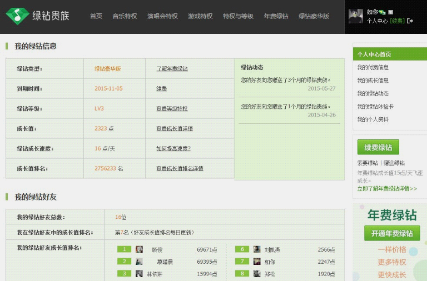427x281 pixels.
Task: Click the 续费 link in 到期时间 row
Action: (161, 89)
